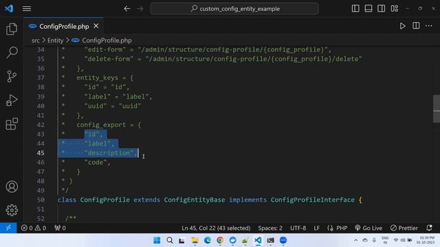Image resolution: width=440 pixels, height=247 pixels.
Task: Click config_export on line 42
Action: click(101, 125)
